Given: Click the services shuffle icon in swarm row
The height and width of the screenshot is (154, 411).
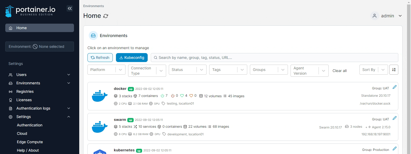Looking at the screenshot, I should click(135, 127).
